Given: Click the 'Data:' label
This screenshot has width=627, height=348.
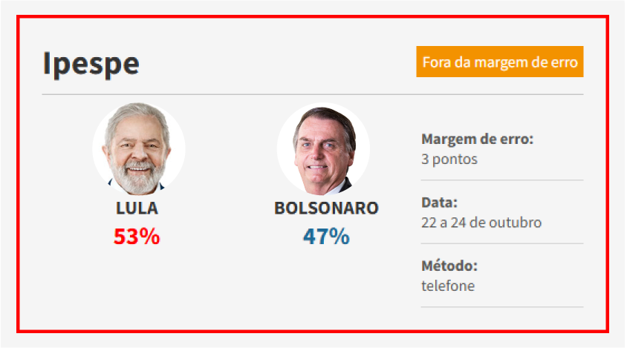Looking at the screenshot, I should pos(439,203).
